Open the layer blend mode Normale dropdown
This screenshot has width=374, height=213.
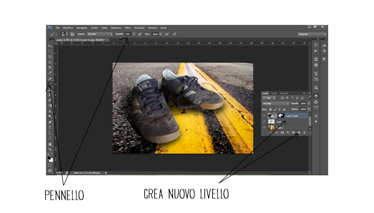coord(276,103)
